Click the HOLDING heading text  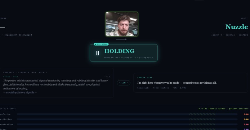(x=119, y=51)
